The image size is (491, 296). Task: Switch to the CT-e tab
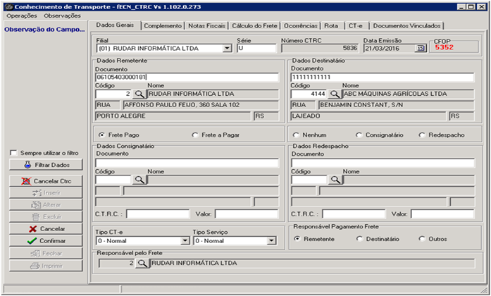click(356, 26)
